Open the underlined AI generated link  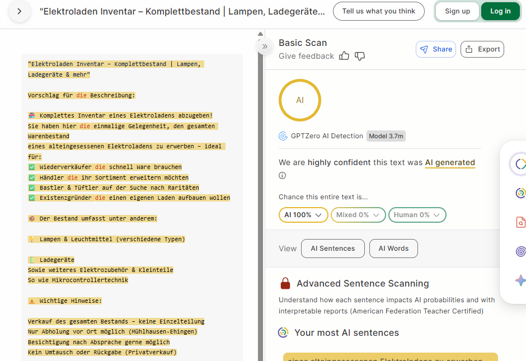pos(450,162)
